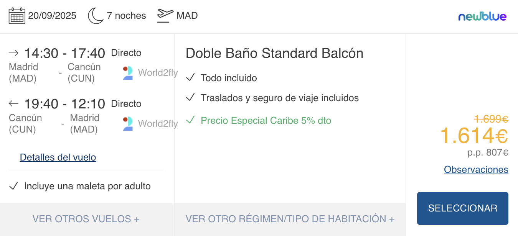518x236 pixels.
Task: Expand Ver otros vuelos section
Action: click(x=86, y=219)
